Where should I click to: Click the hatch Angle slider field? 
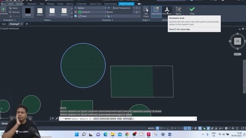click(x=120, y=12)
